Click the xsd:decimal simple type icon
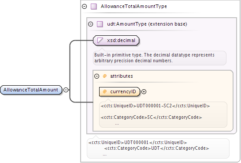This screenshot has height=163, width=241. click(100, 40)
